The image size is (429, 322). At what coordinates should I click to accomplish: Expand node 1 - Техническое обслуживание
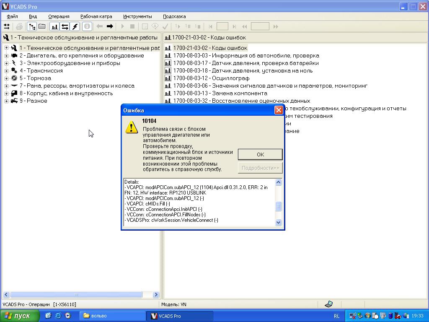click(6, 48)
